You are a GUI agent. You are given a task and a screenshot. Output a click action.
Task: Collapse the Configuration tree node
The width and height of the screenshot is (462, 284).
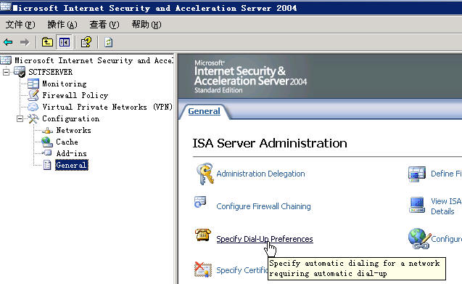(20, 118)
